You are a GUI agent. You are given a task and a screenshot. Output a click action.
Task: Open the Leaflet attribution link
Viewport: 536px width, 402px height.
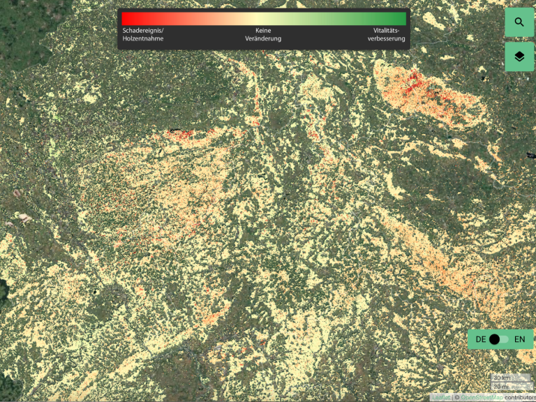[x=440, y=397]
